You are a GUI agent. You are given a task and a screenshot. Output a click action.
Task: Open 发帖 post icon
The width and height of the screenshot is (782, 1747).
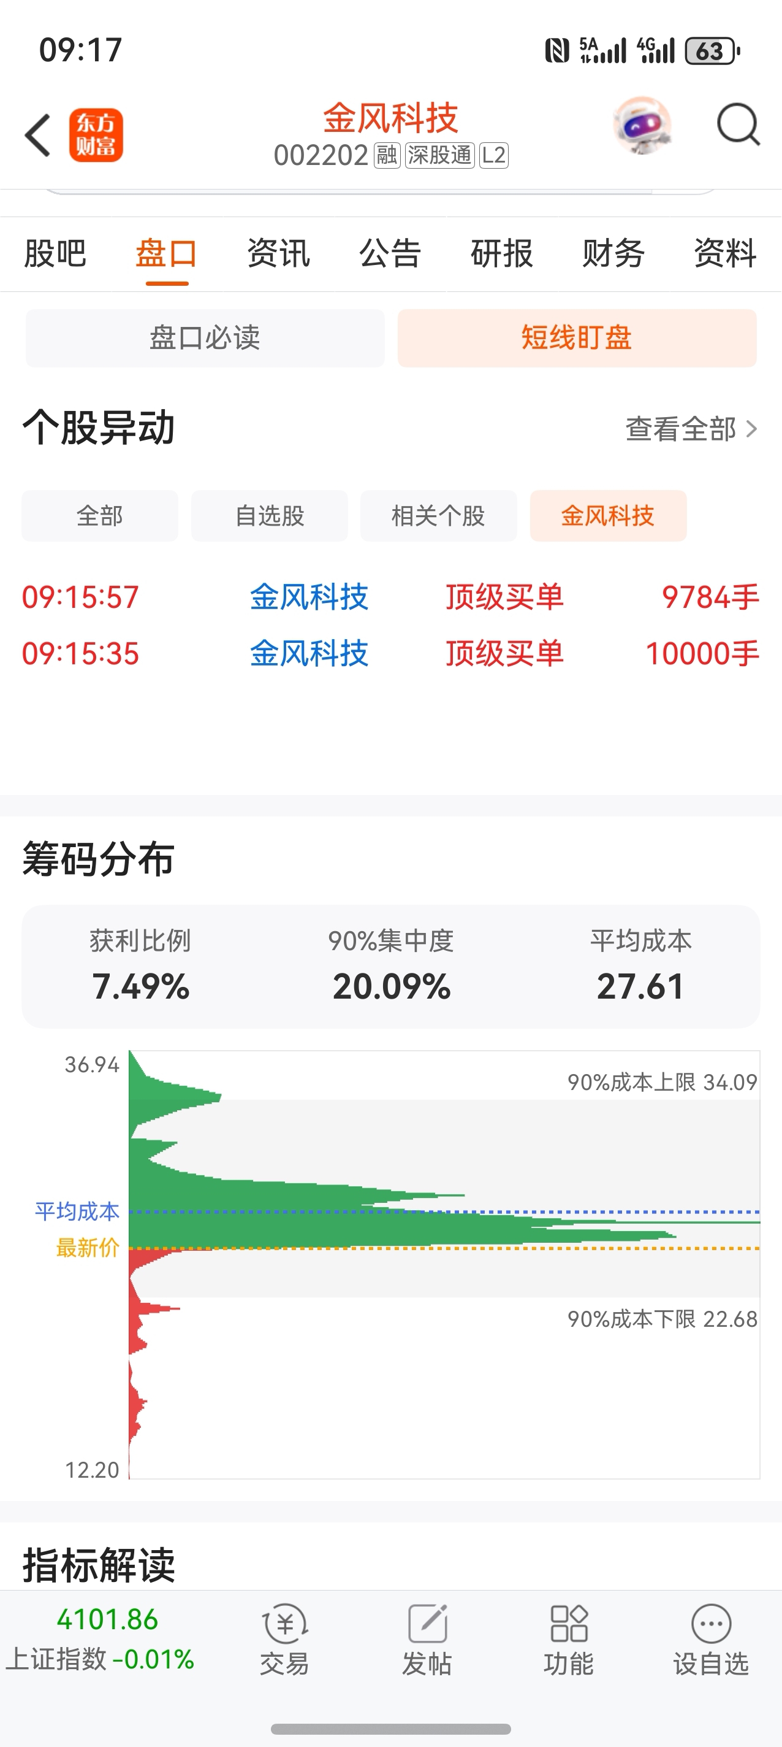tap(427, 1640)
